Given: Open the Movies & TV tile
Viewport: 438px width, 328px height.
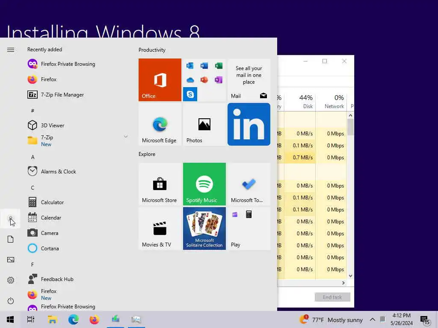Looking at the screenshot, I should pos(160,228).
